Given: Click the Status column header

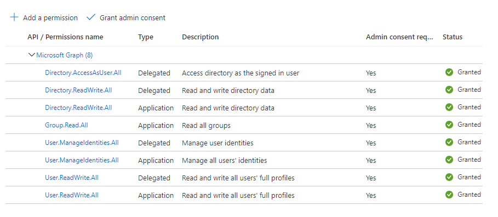Looking at the screenshot, I should click(x=453, y=37).
